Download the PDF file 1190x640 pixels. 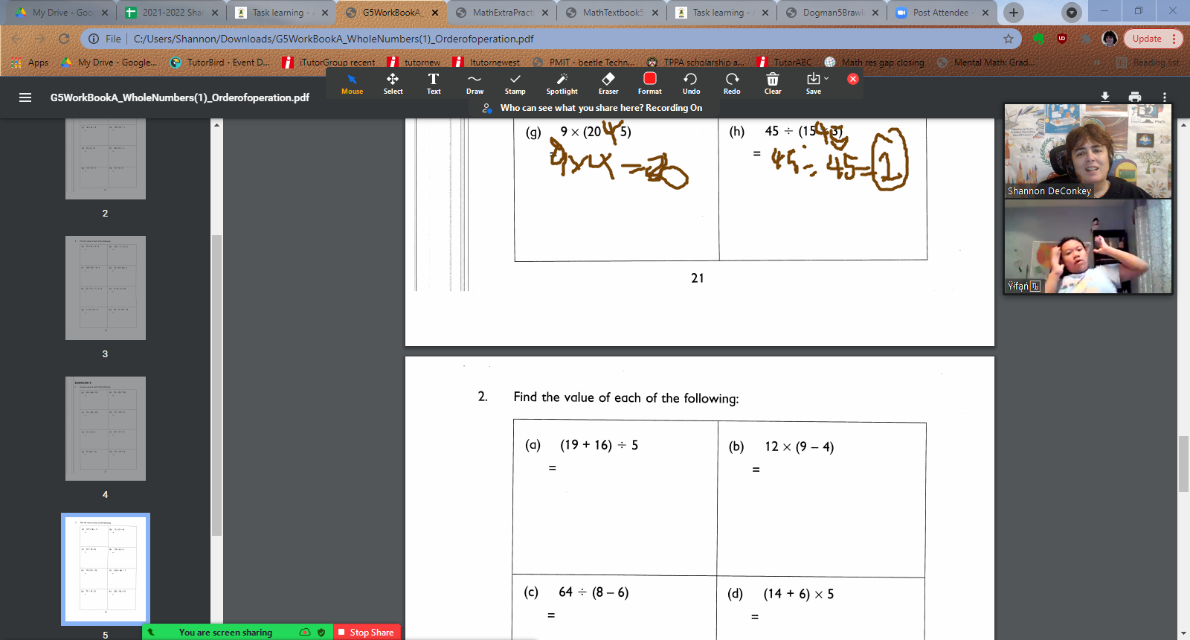click(x=1105, y=97)
